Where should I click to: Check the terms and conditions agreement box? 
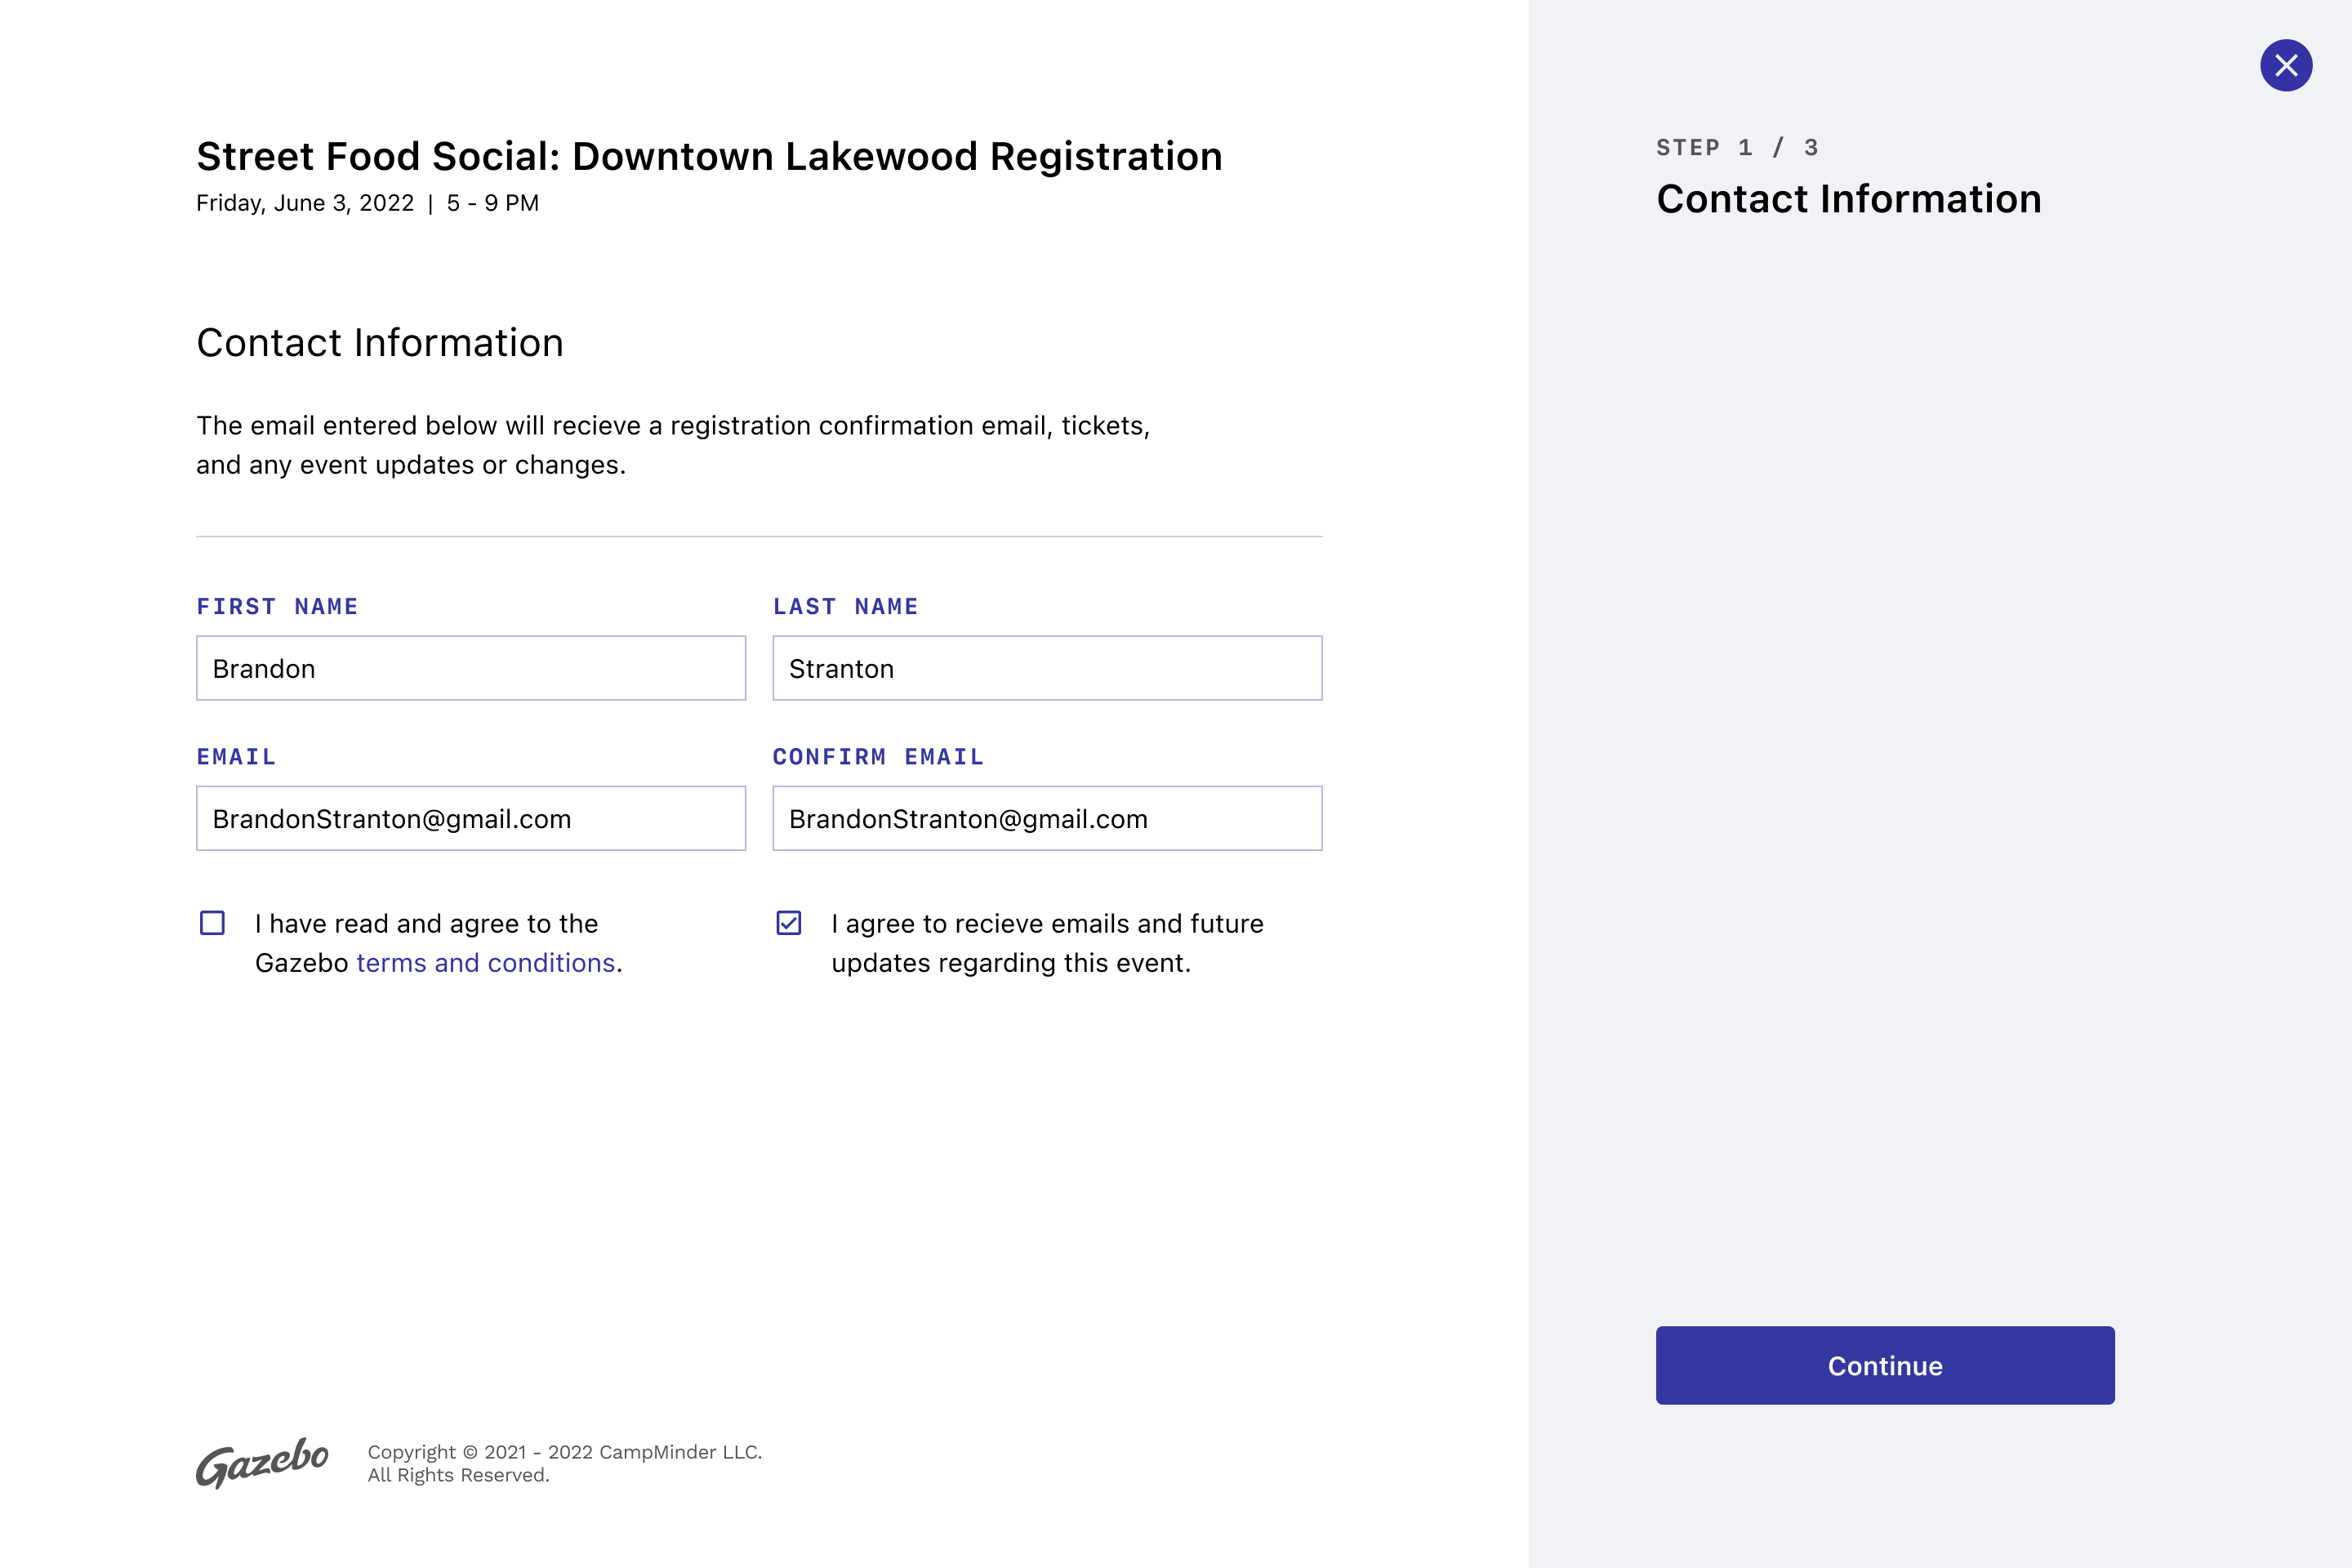(212, 922)
